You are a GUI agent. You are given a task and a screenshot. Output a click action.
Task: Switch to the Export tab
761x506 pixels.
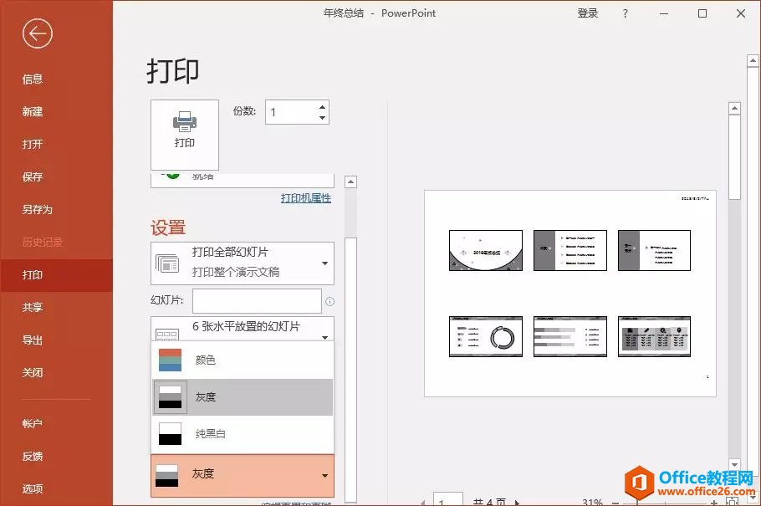tap(33, 340)
